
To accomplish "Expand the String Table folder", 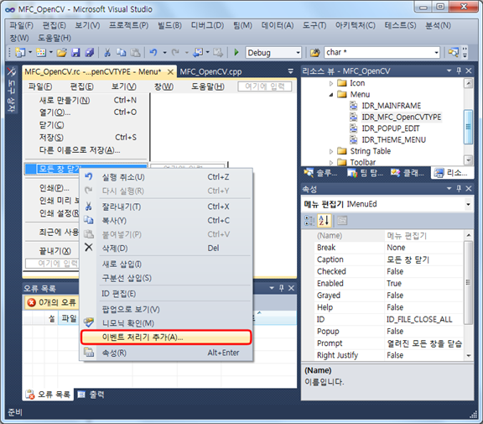I will click(331, 151).
